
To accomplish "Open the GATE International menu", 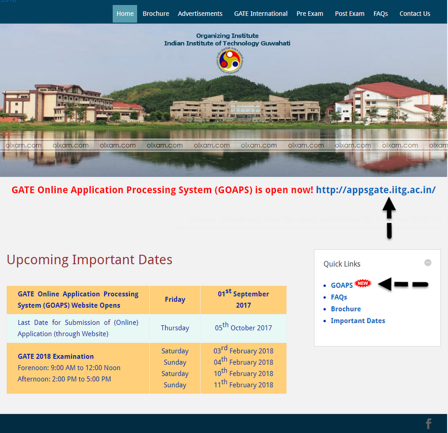I will [x=261, y=14].
